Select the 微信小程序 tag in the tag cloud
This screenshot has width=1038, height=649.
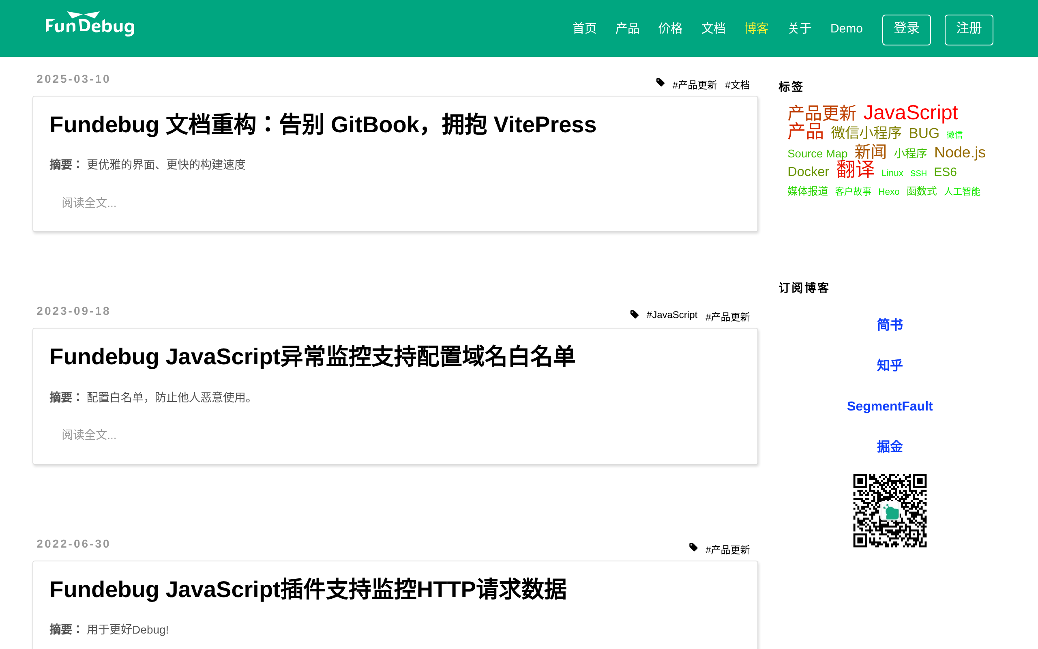pos(866,133)
